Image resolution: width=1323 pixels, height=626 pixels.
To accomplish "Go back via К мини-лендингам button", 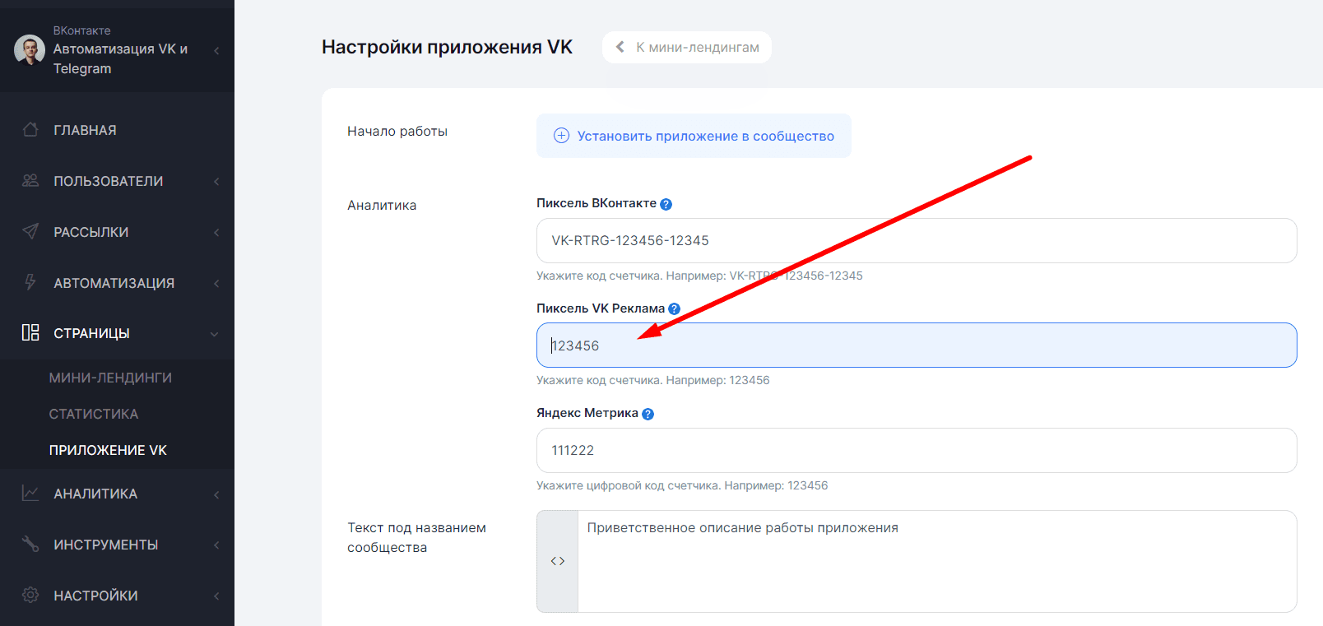I will 687,48.
